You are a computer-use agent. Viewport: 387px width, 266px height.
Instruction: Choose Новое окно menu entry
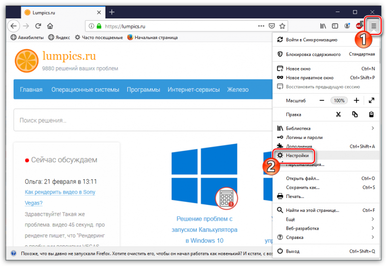(326, 69)
